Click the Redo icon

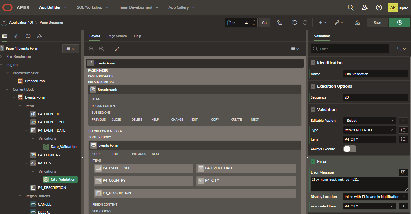pos(305,22)
